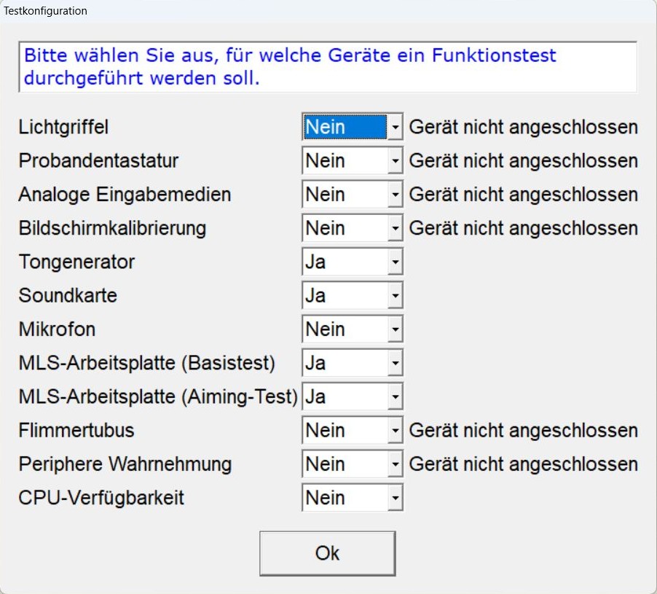Expand the MLS-Arbeitsplatte (Aiming-Test) dropdown
The height and width of the screenshot is (594, 657).
pyautogui.click(x=395, y=396)
